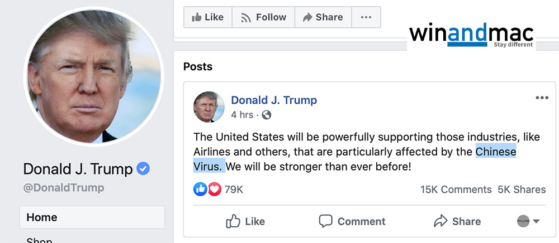Select the Home tab in sidebar
Screen dimensions: 559x243
(x=92, y=217)
